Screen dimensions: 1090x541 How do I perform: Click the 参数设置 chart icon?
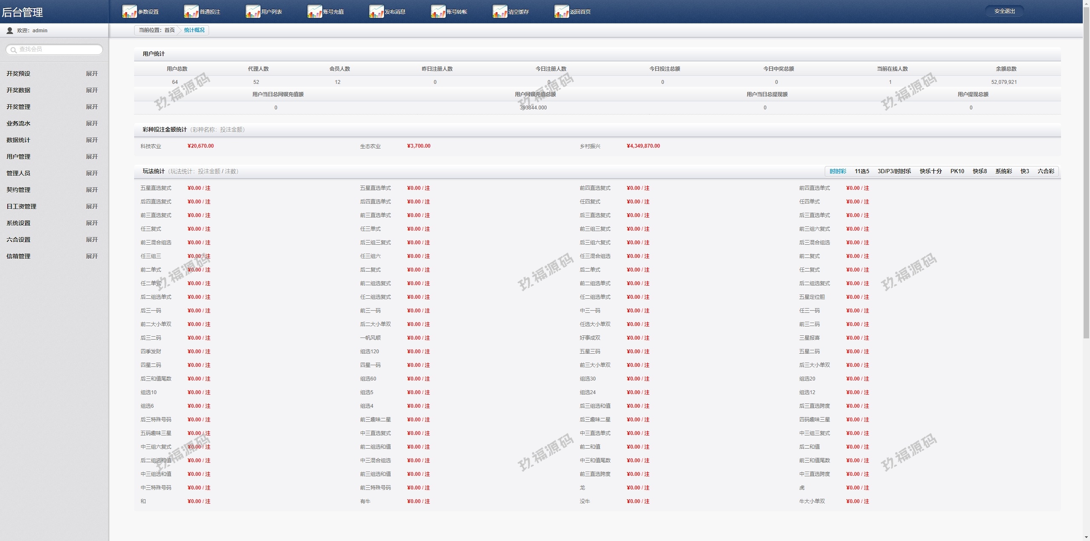129,11
